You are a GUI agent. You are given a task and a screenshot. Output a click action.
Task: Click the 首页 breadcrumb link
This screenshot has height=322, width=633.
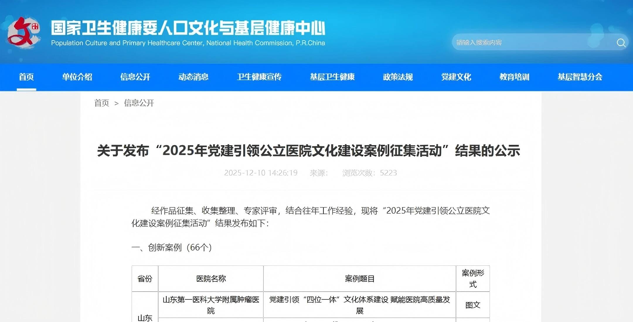click(102, 103)
